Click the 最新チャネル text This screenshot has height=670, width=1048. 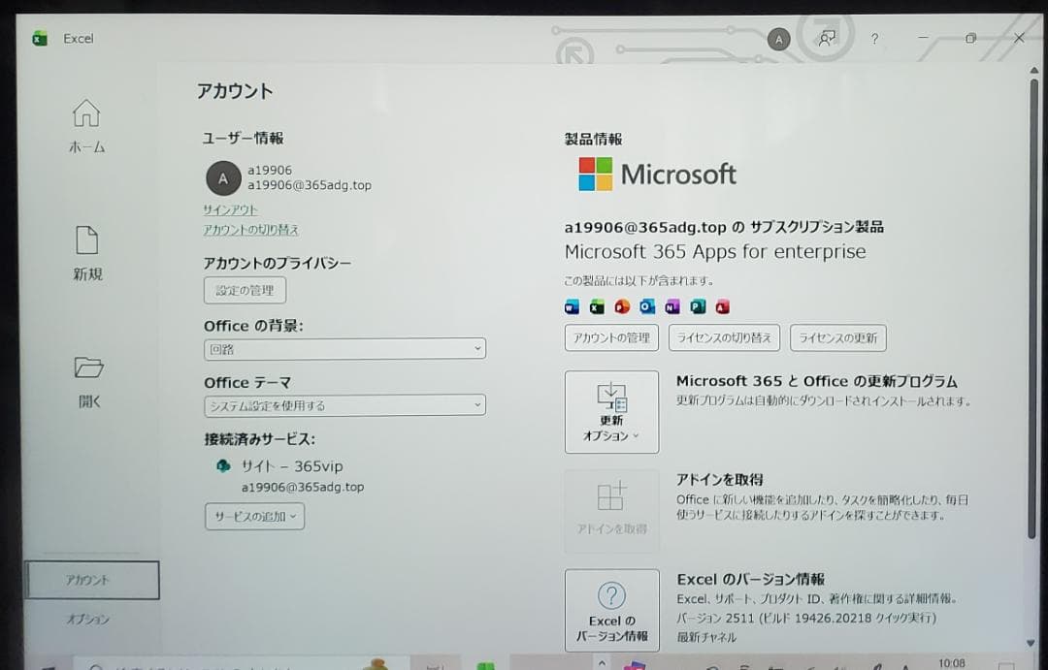click(x=706, y=637)
